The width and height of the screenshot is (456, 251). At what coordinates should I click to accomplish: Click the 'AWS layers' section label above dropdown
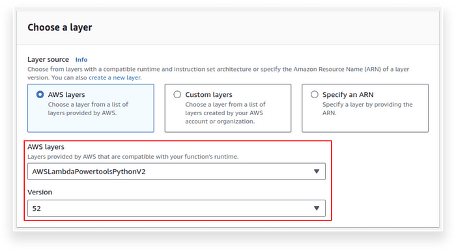(46, 147)
